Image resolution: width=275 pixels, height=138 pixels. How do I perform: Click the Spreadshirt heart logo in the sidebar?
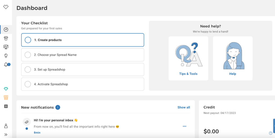(x=6, y=7)
